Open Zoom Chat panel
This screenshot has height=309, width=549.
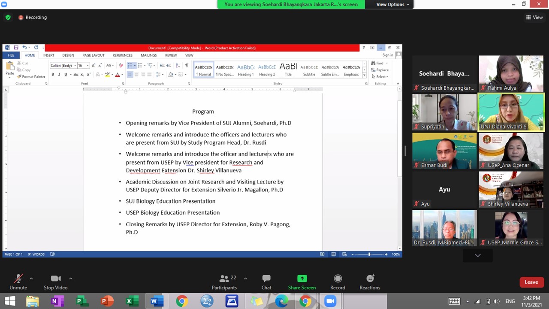click(266, 282)
